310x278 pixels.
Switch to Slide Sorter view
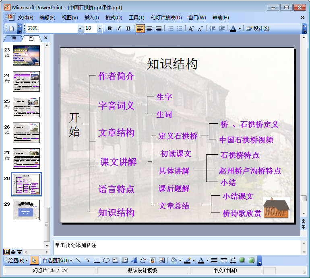point(13,252)
